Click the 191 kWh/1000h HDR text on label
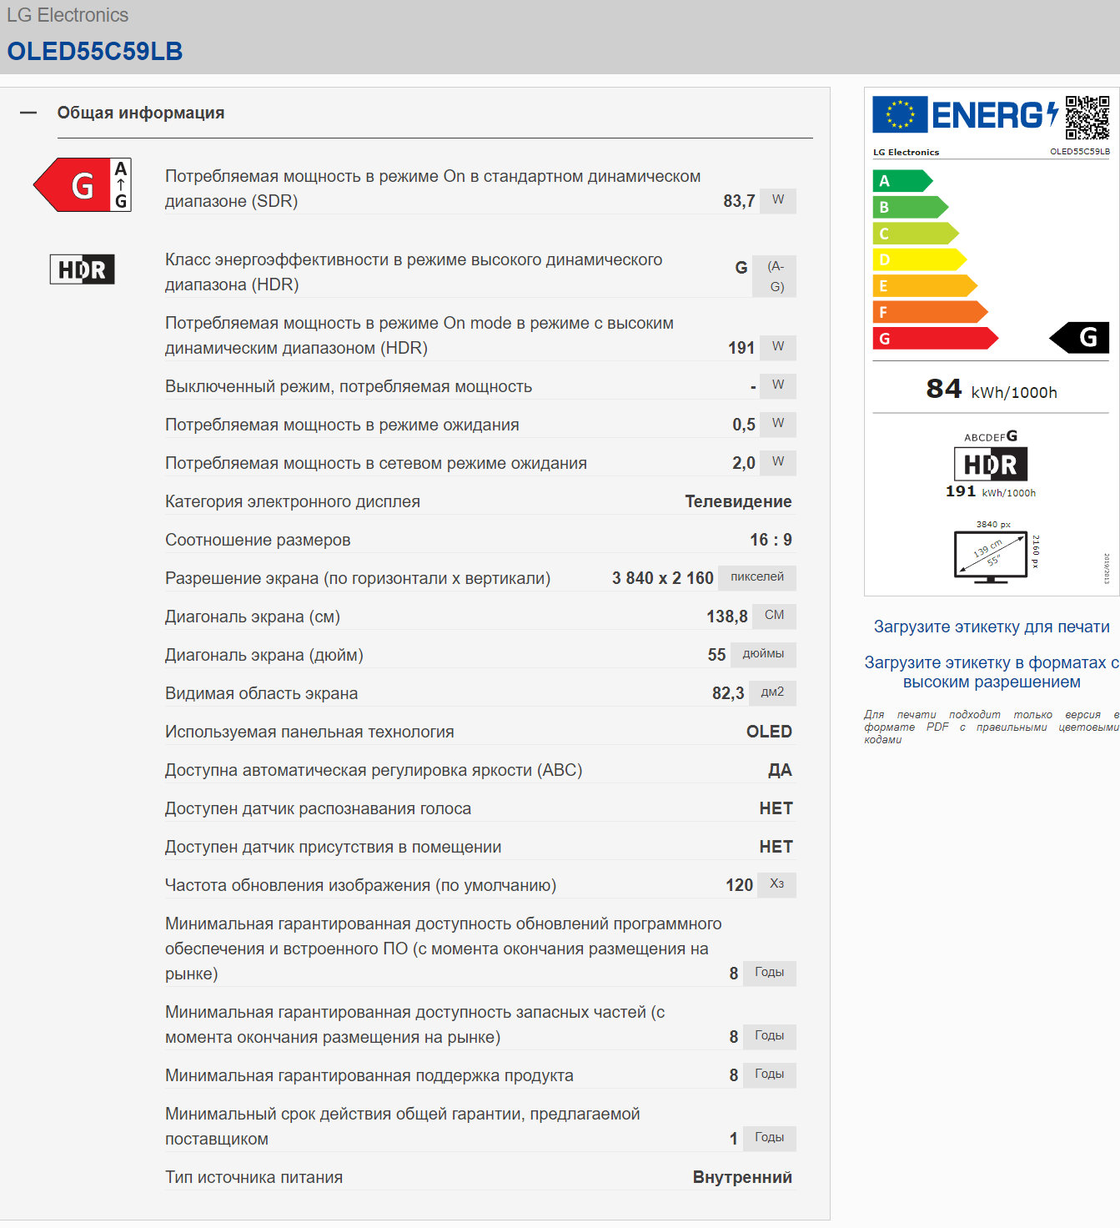This screenshot has width=1120, height=1228. pos(991,492)
